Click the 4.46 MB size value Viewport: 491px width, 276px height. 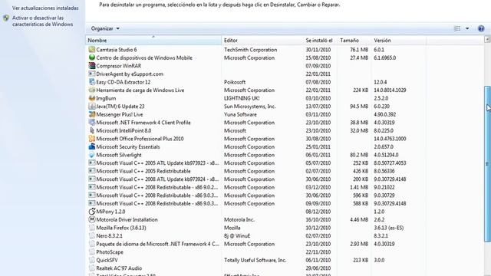point(359,220)
